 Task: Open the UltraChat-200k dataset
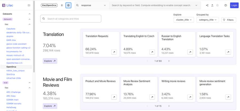14,78
